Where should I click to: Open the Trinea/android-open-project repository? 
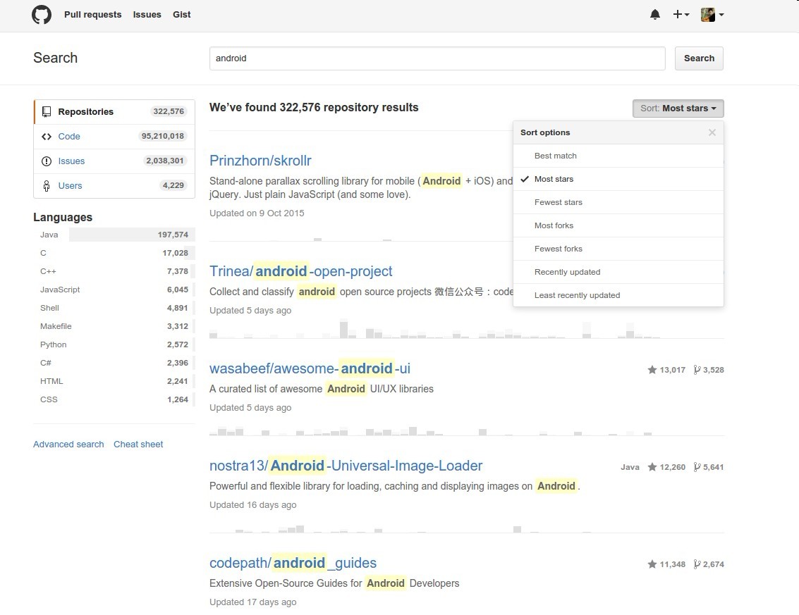tap(300, 271)
